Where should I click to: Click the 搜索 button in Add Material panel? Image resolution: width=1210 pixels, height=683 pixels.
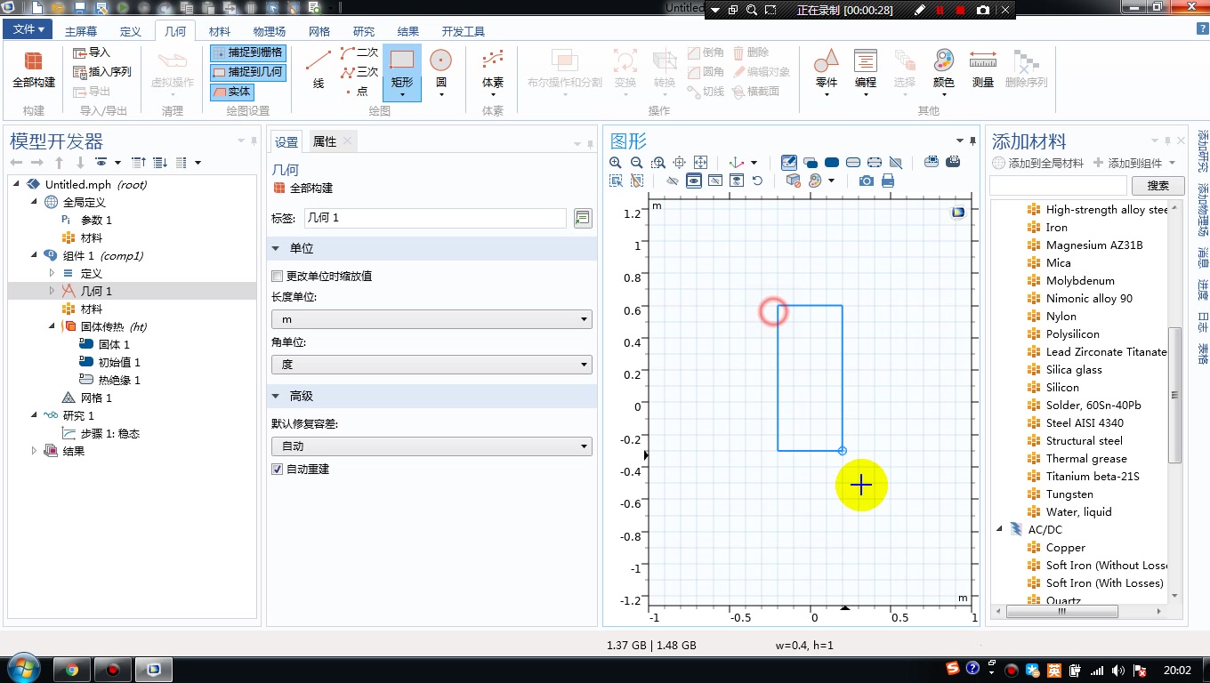pos(1158,185)
